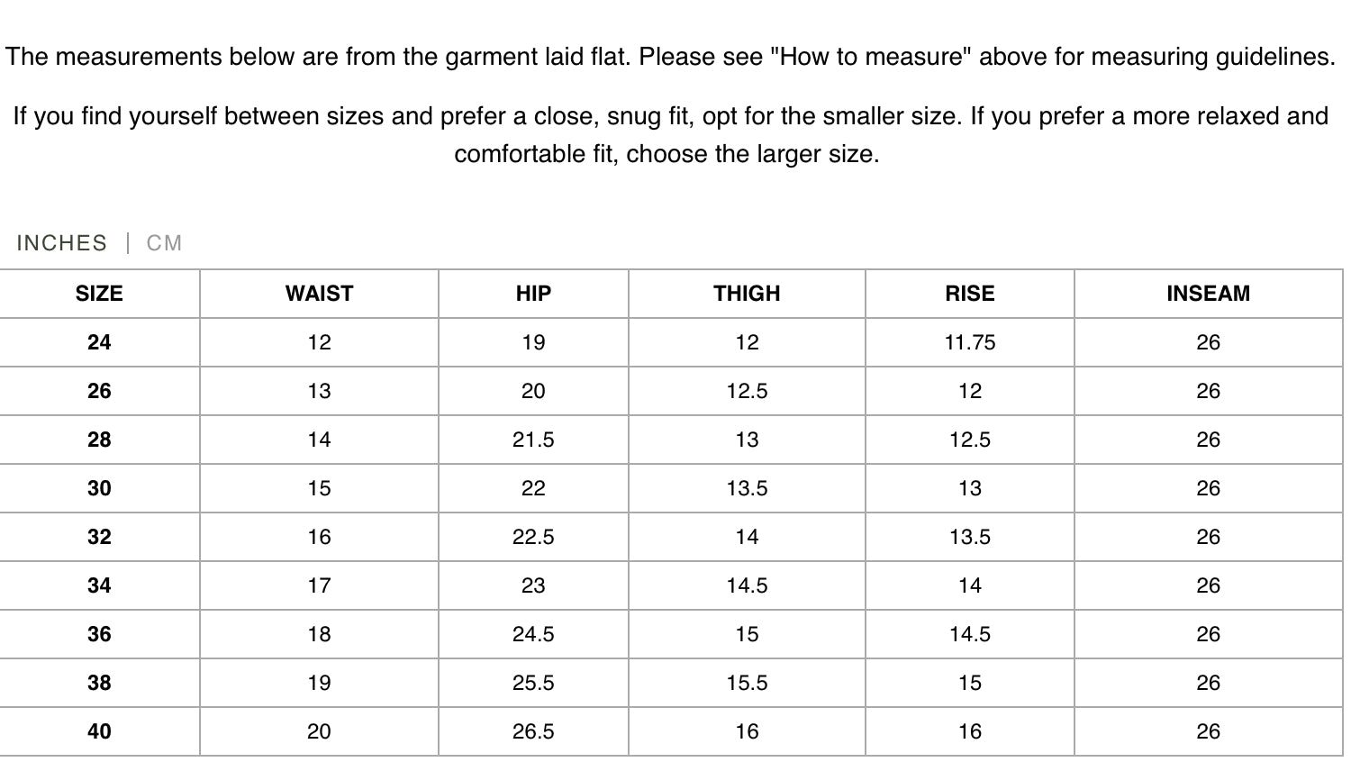Select the size 30 row label
1351x762 pixels.
point(99,488)
